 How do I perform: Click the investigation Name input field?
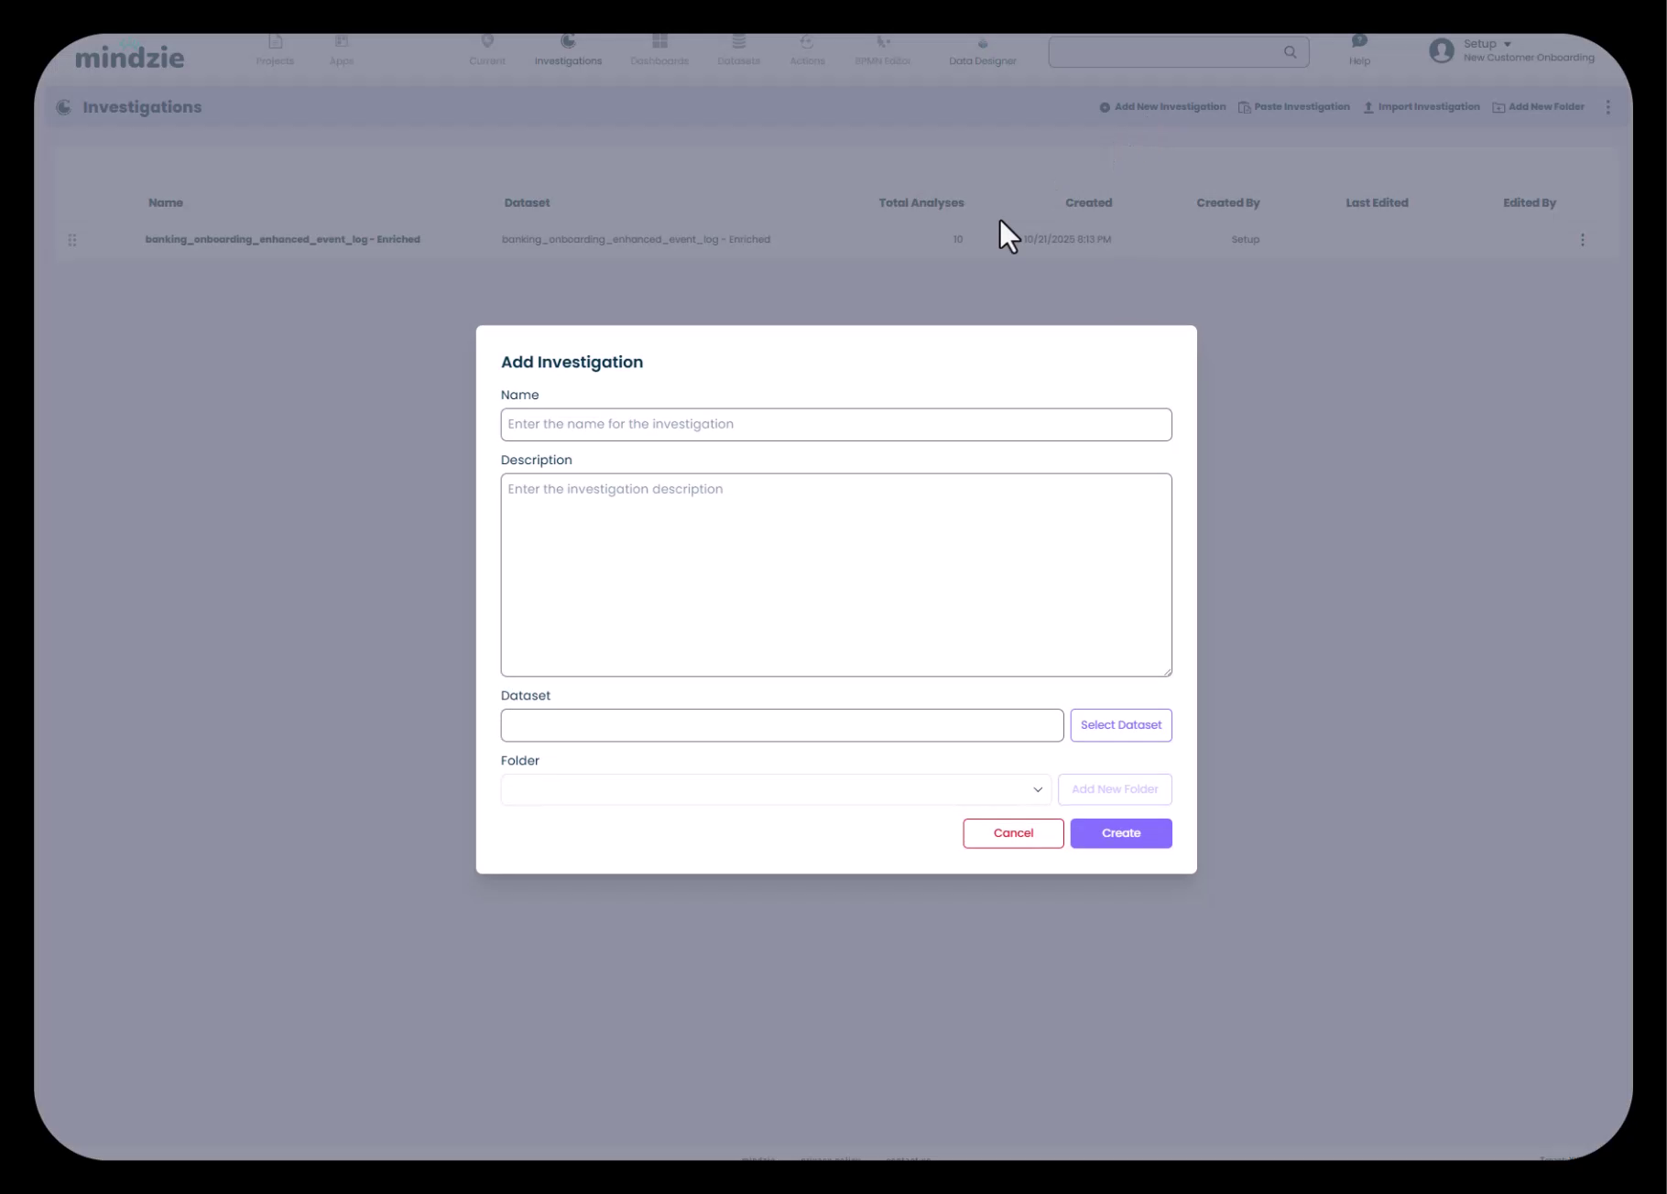click(835, 425)
